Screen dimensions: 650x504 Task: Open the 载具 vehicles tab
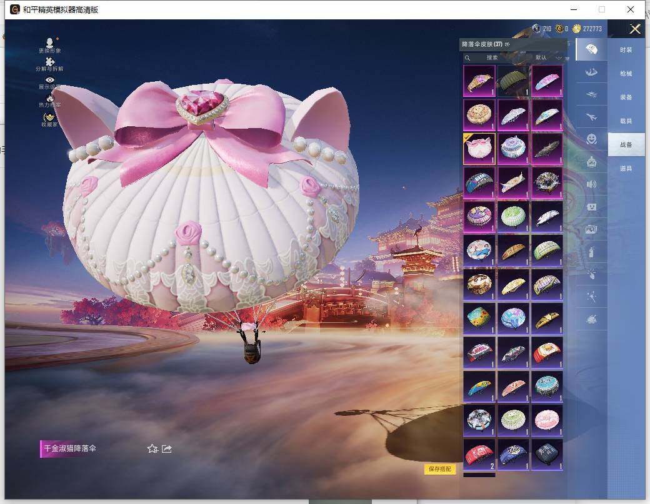point(626,121)
